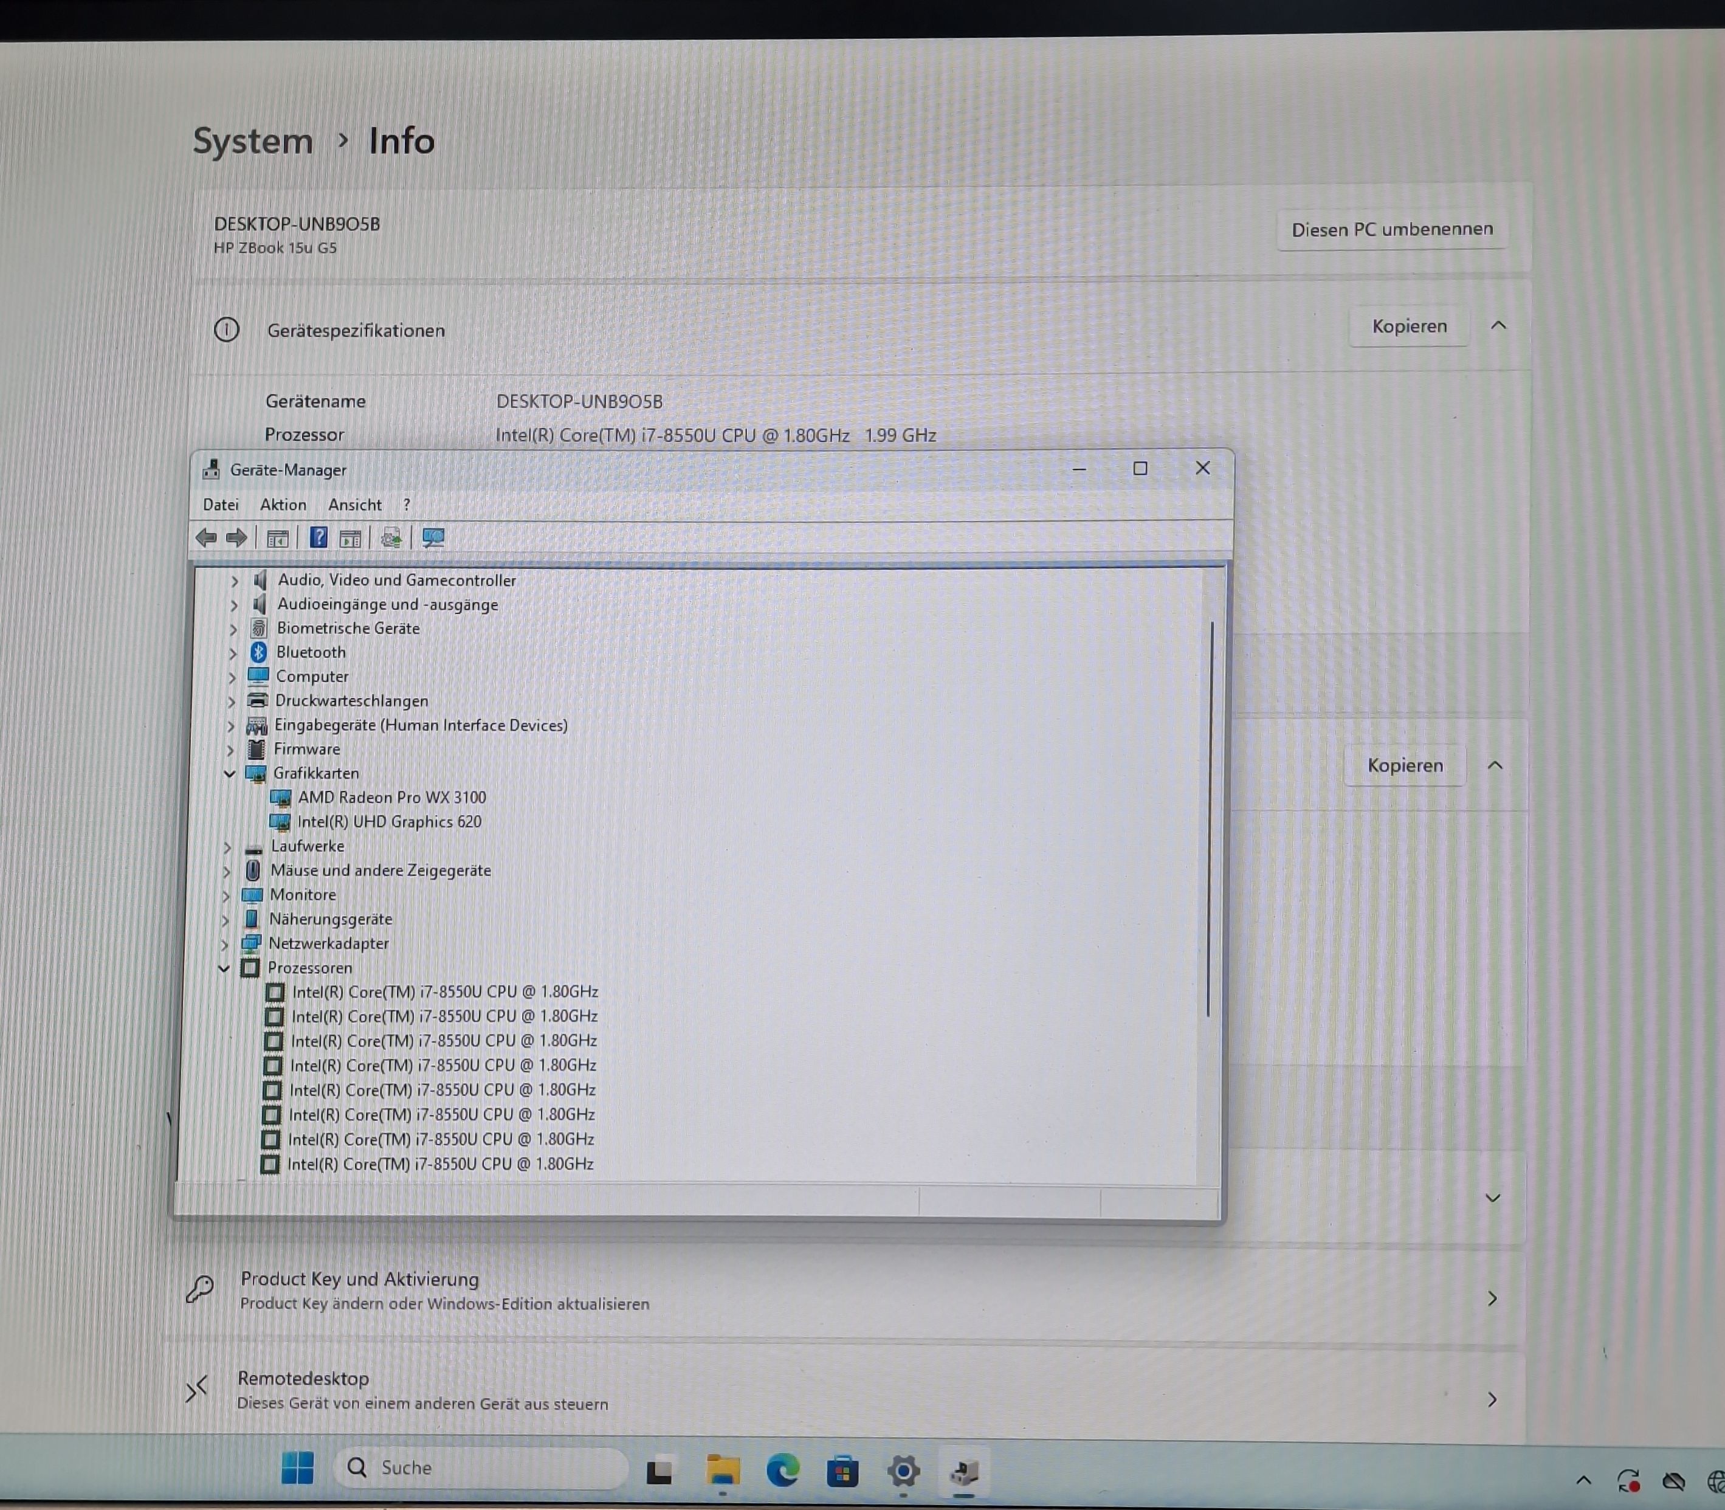
Task: Expand the Audioeingänge und -ausgänge node
Action: [234, 605]
